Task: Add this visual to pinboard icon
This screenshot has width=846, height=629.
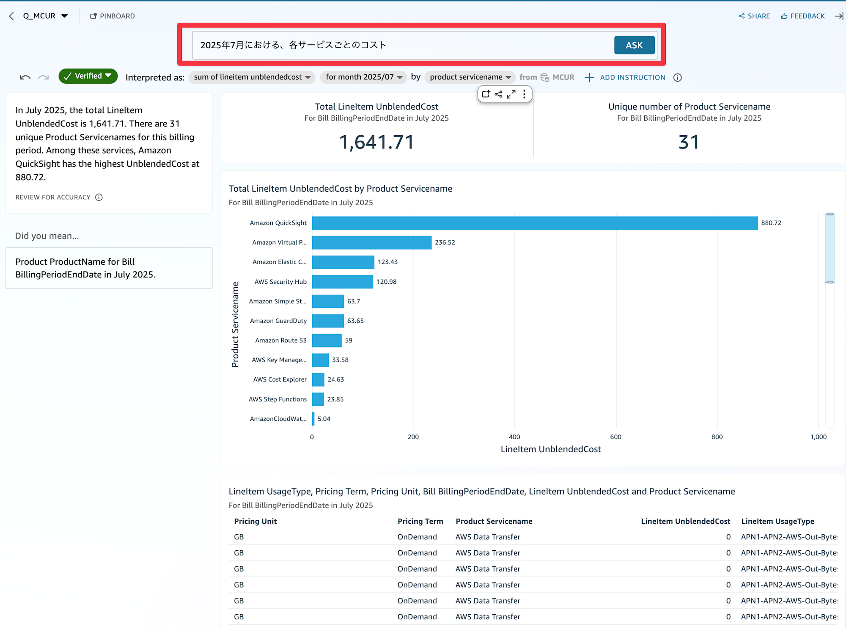Action: pos(486,94)
